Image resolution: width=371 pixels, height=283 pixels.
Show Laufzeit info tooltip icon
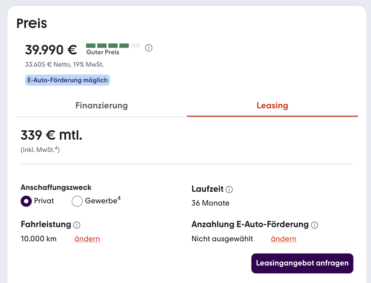[229, 190]
